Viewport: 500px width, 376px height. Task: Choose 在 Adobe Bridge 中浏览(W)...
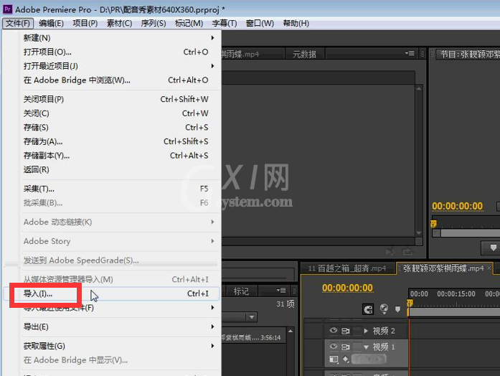coord(112,80)
